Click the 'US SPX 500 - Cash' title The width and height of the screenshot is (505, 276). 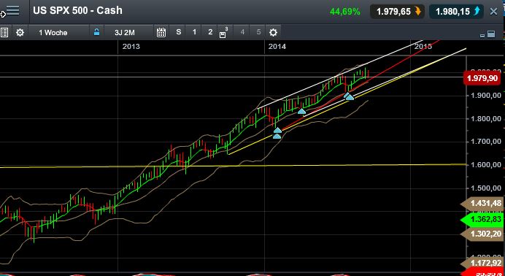pyautogui.click(x=77, y=10)
